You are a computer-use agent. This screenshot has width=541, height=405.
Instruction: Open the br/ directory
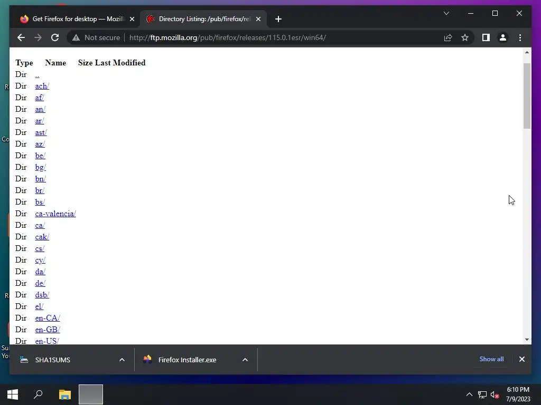pyautogui.click(x=40, y=190)
